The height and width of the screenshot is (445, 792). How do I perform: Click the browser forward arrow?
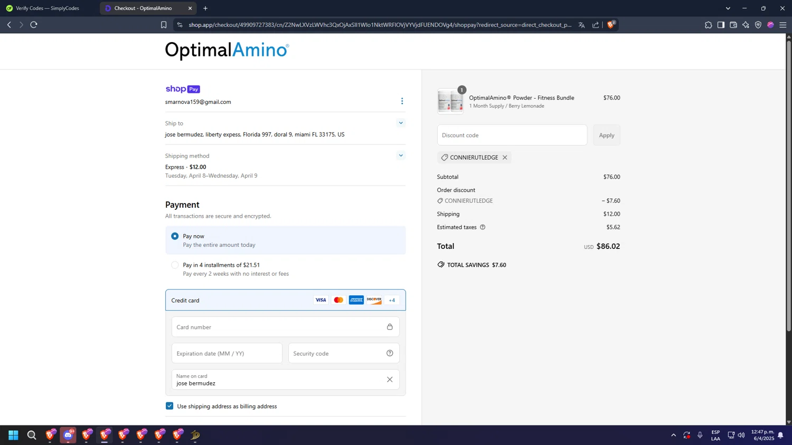(21, 25)
